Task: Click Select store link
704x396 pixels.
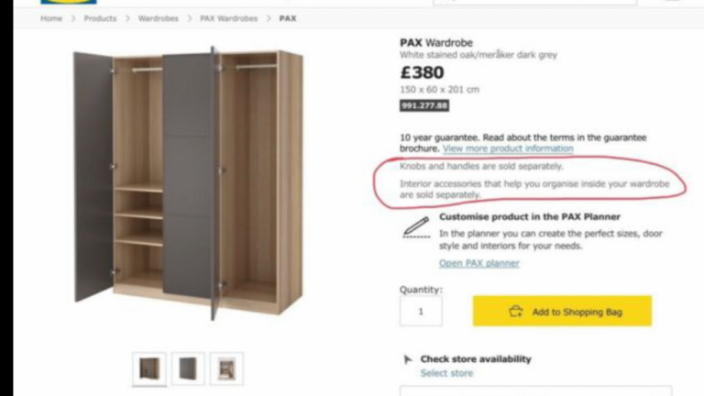Action: click(446, 373)
